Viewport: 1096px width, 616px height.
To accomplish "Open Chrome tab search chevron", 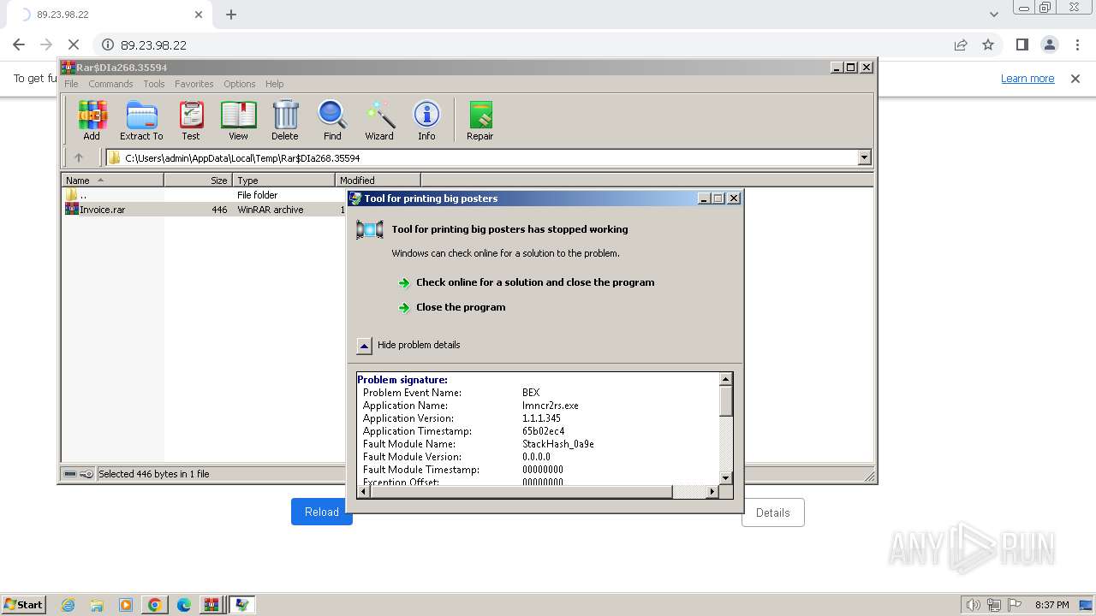I will pos(994,15).
